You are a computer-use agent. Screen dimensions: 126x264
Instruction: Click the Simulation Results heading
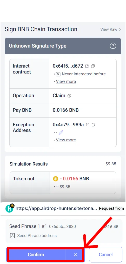tap(29, 164)
